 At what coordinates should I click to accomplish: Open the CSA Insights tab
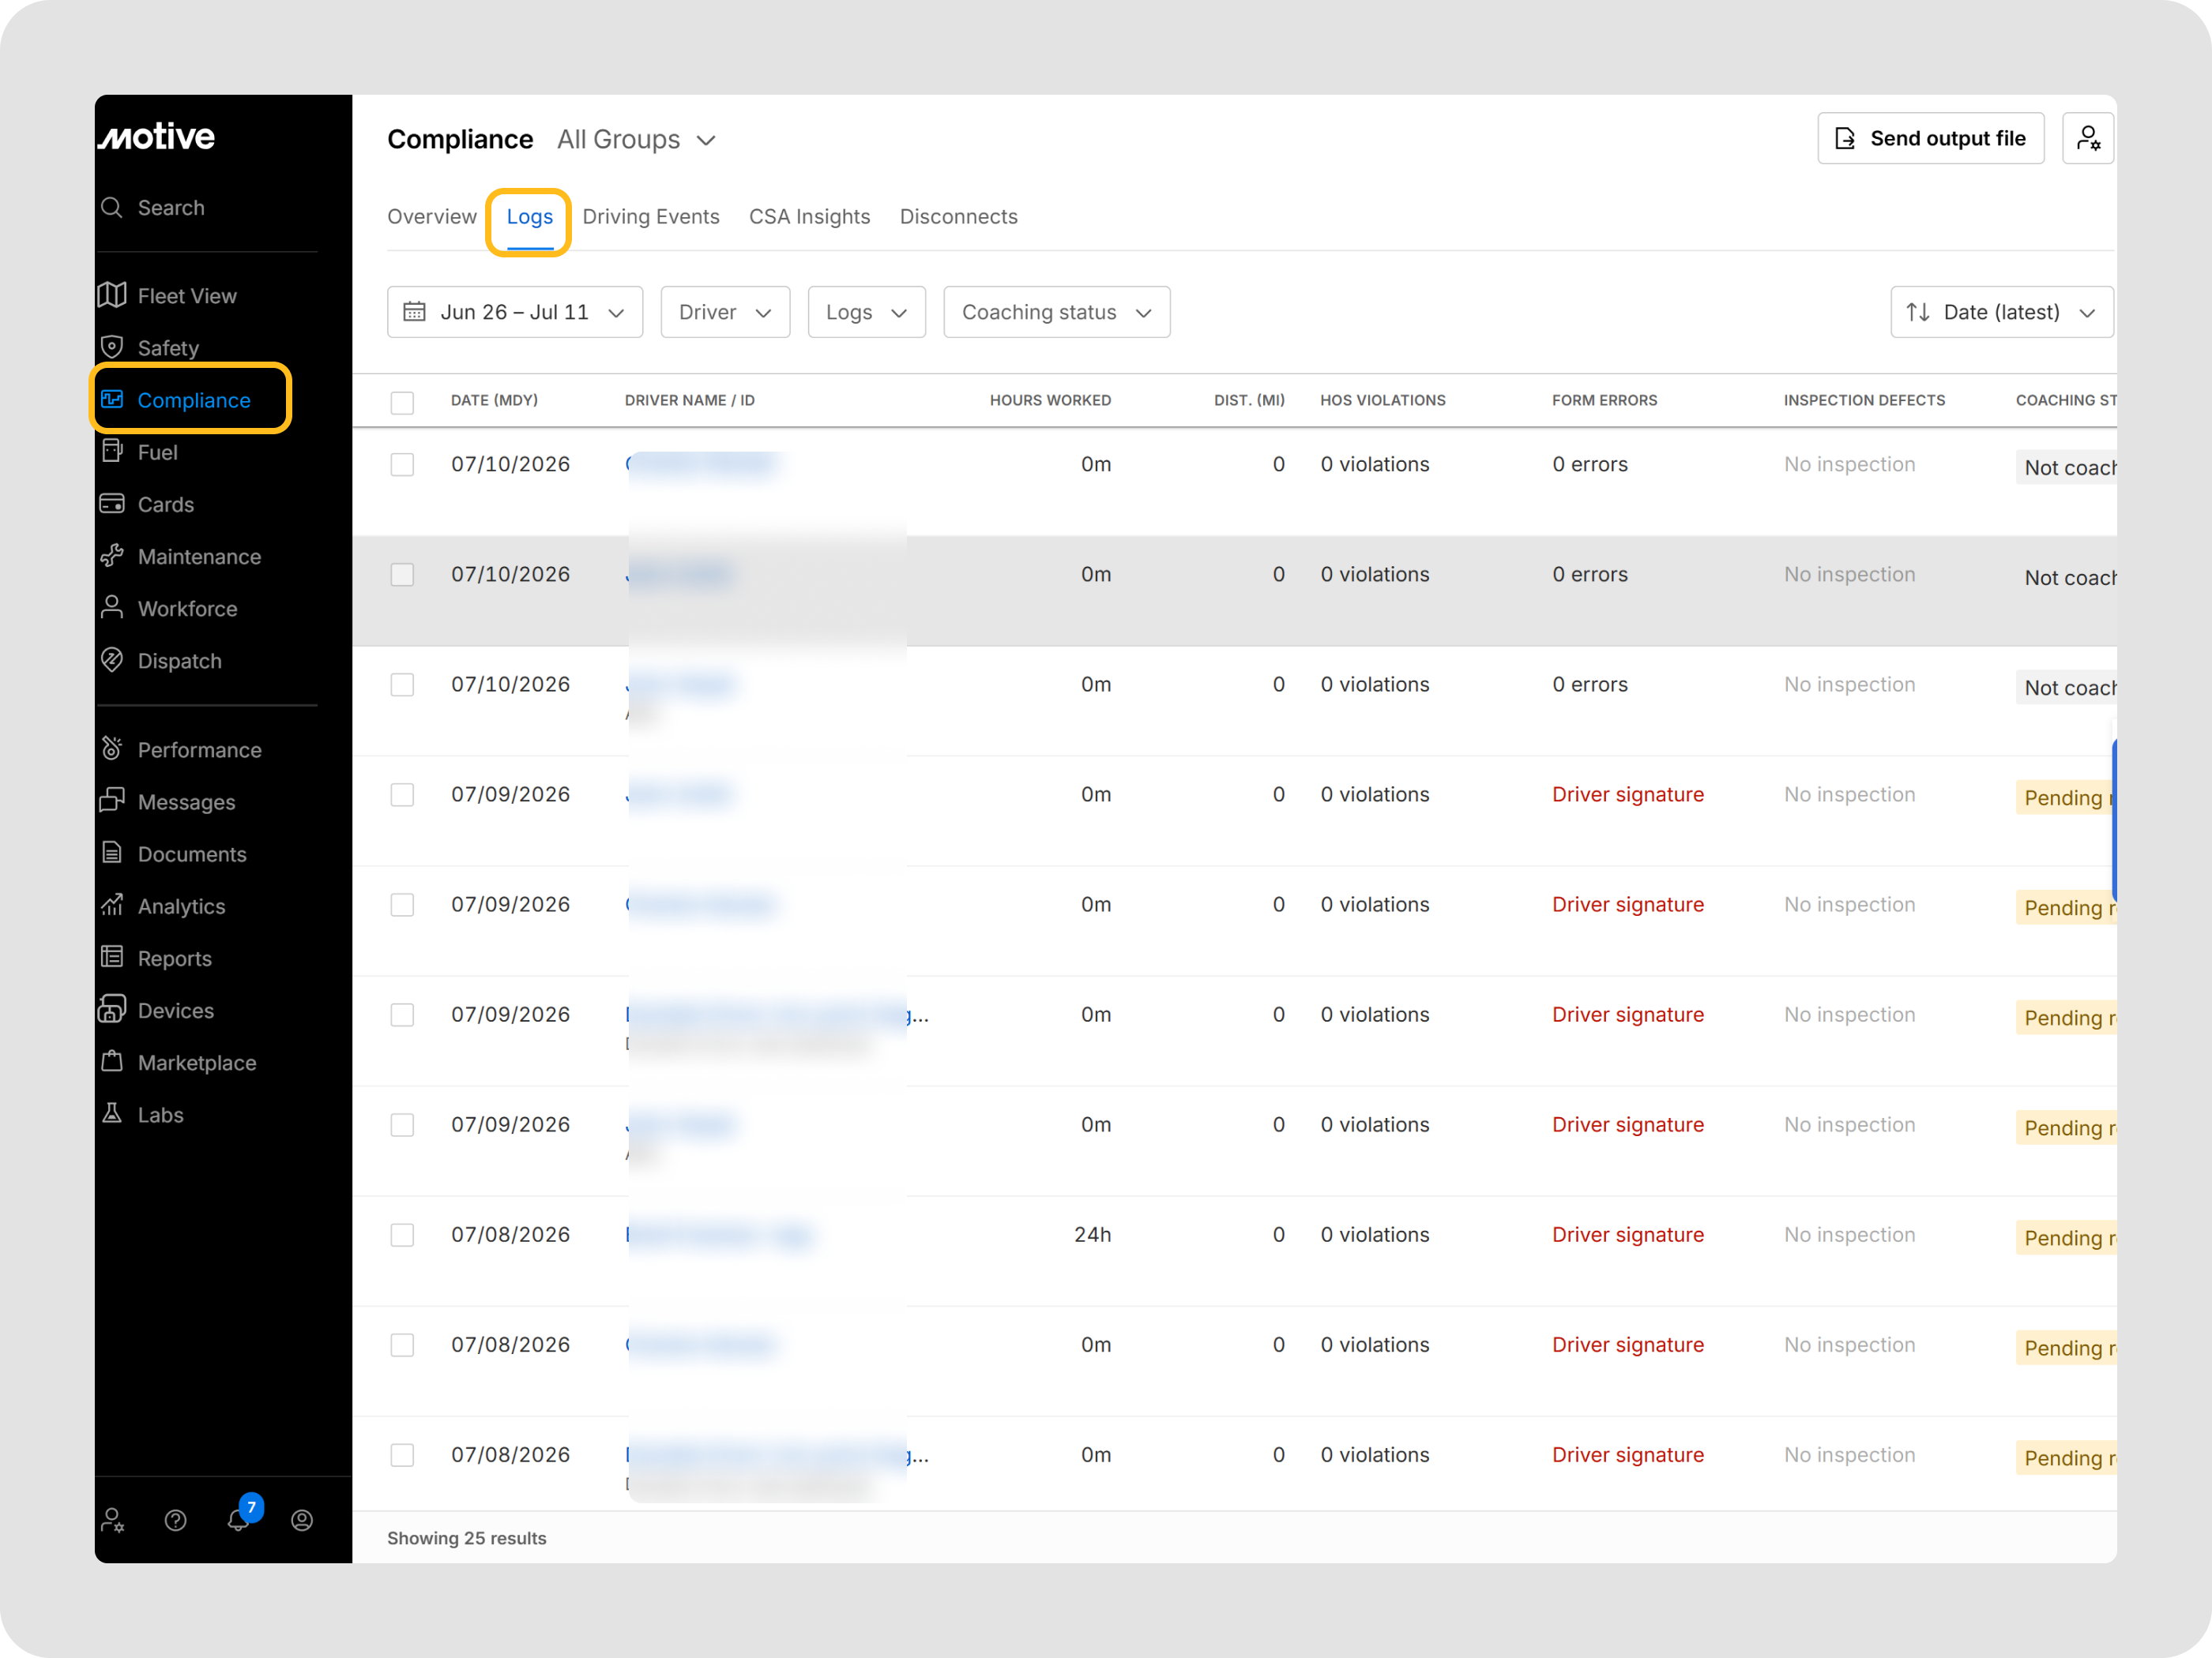point(809,216)
